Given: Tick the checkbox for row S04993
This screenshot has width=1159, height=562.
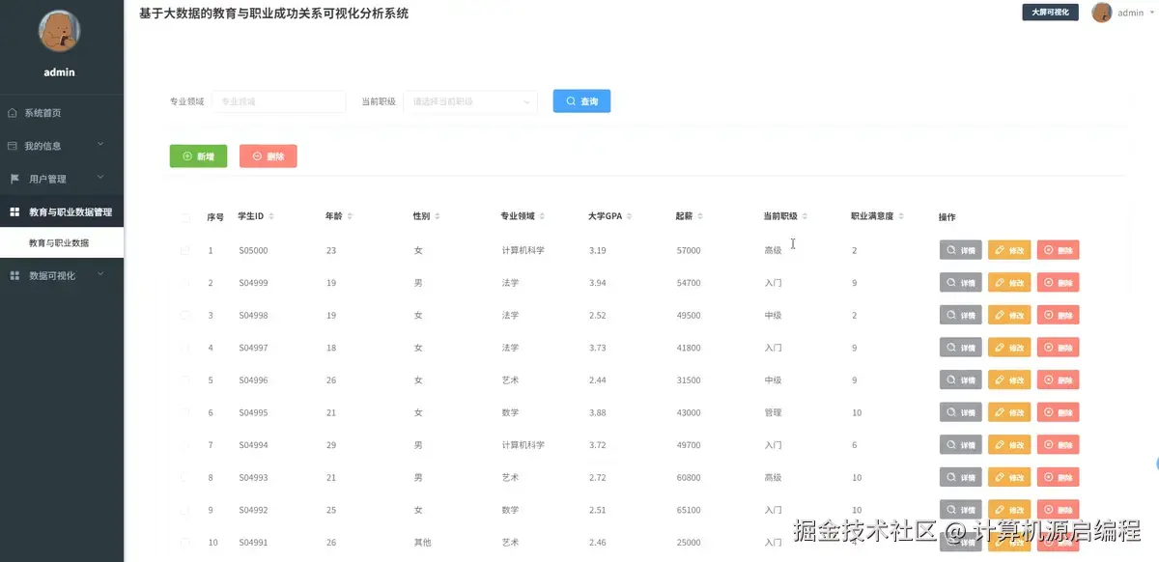Looking at the screenshot, I should pos(185,477).
